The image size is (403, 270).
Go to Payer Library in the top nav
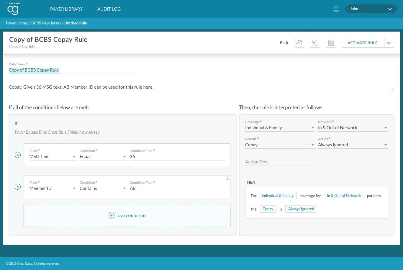click(66, 9)
